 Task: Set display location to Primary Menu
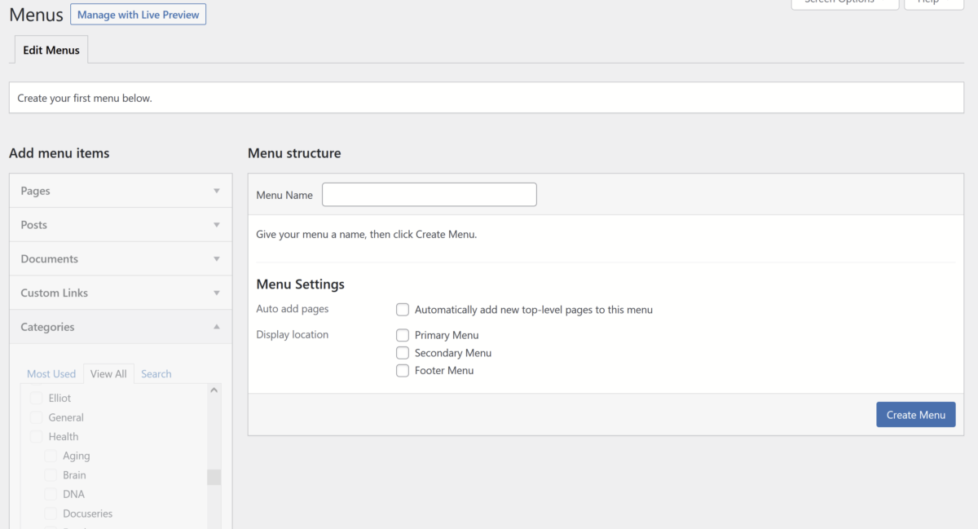(402, 334)
